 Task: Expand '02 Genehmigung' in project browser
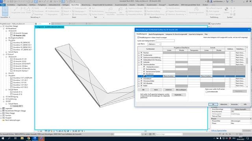[x=4, y=97]
